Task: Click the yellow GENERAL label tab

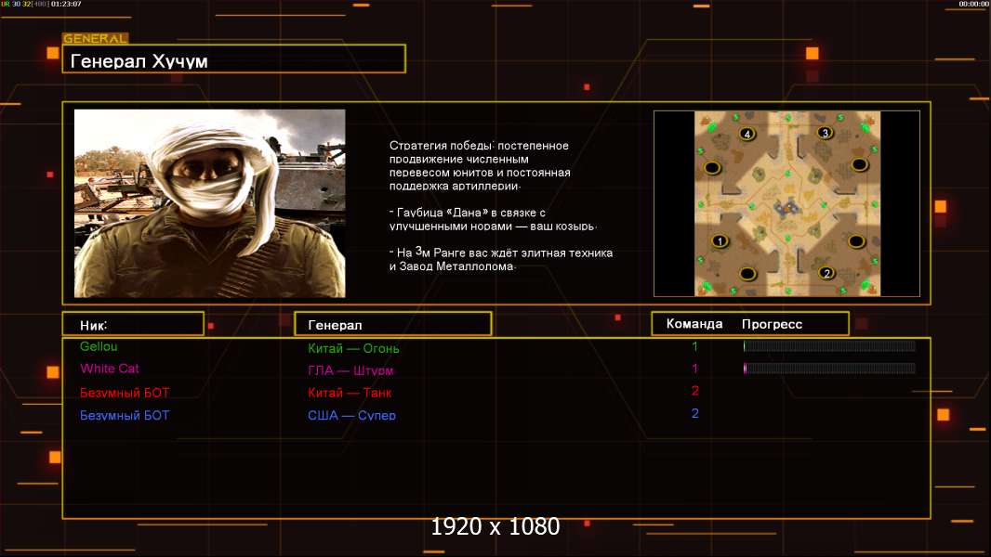Action: tap(95, 39)
